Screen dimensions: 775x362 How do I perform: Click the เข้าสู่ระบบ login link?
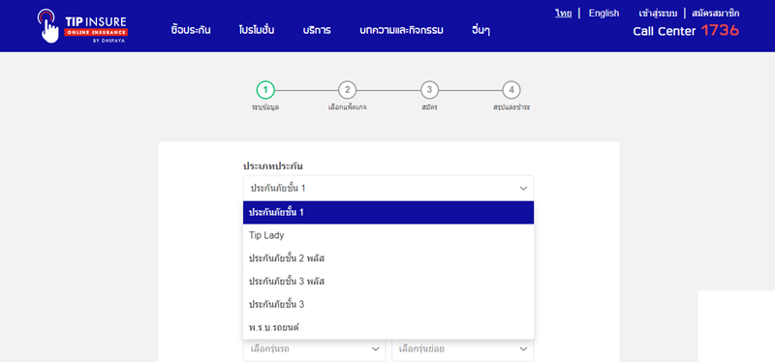coord(658,14)
